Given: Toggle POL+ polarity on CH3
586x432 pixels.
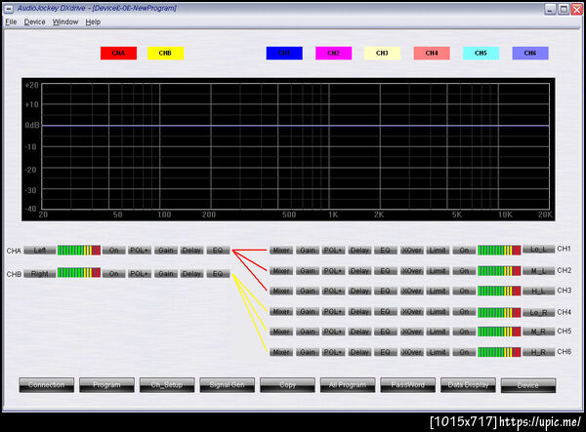Looking at the screenshot, I should click(x=333, y=291).
